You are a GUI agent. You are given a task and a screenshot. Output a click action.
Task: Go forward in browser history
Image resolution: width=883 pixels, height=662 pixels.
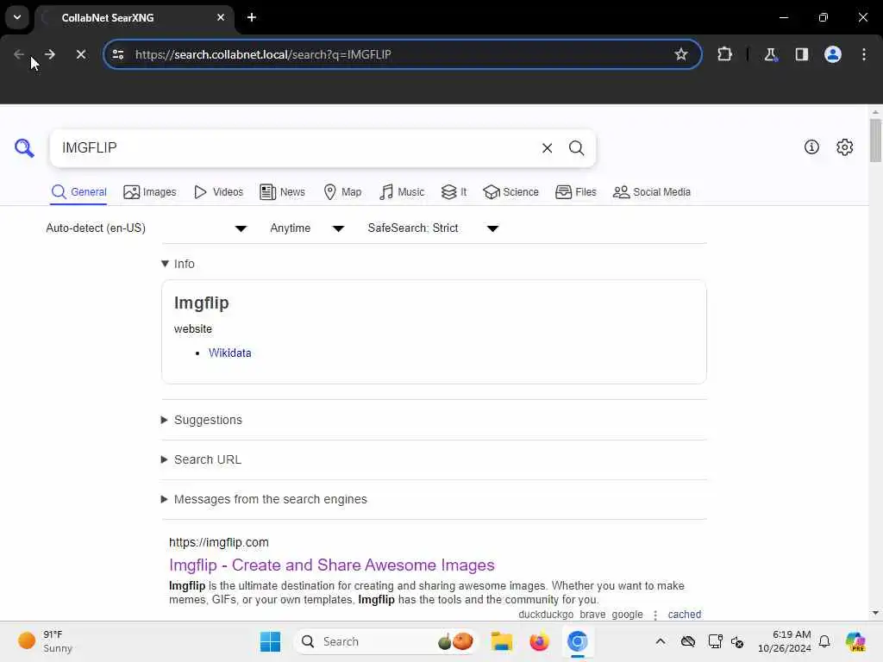(x=49, y=54)
